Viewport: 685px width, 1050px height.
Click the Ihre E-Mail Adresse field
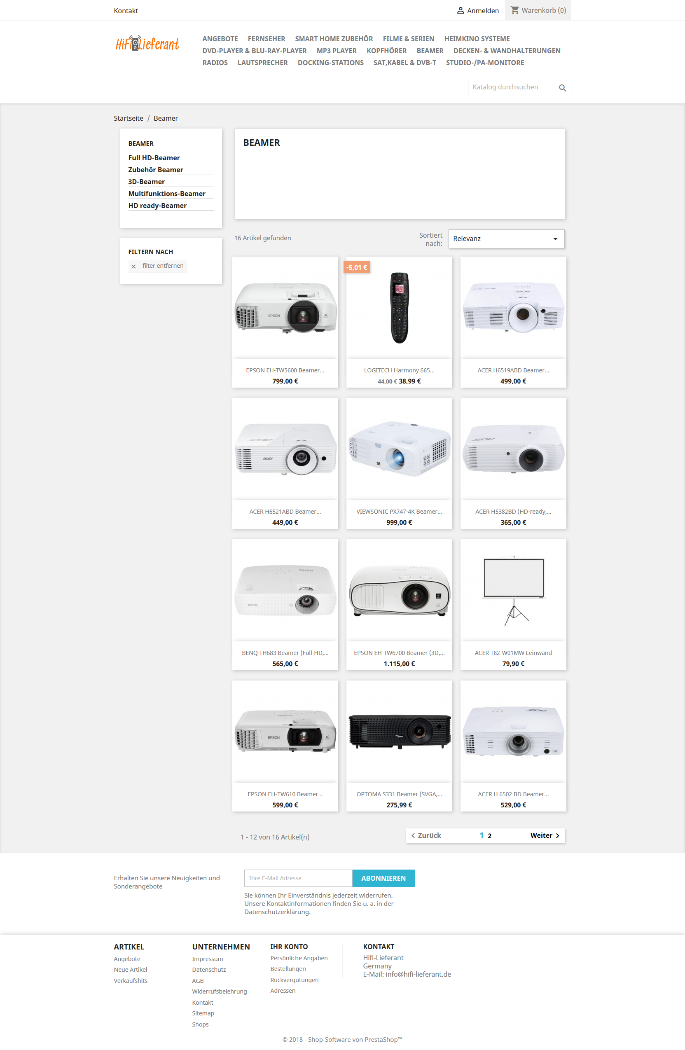298,878
